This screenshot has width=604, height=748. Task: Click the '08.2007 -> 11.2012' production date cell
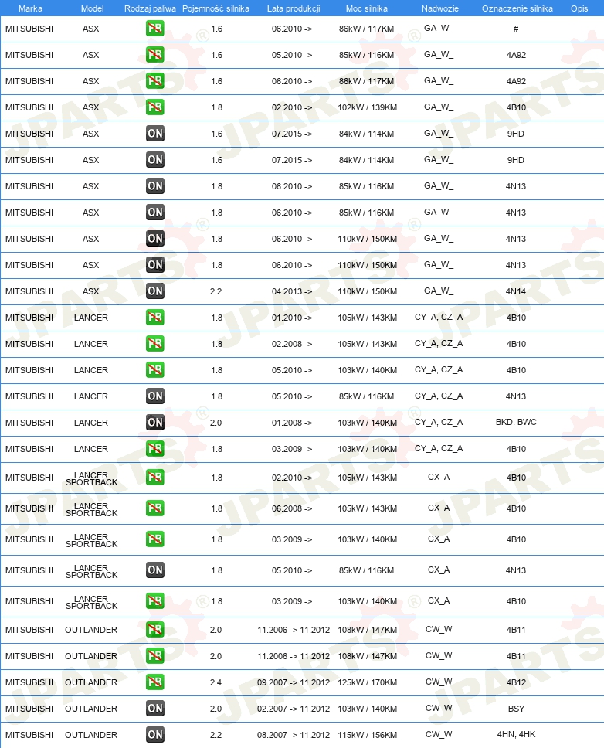point(294,735)
